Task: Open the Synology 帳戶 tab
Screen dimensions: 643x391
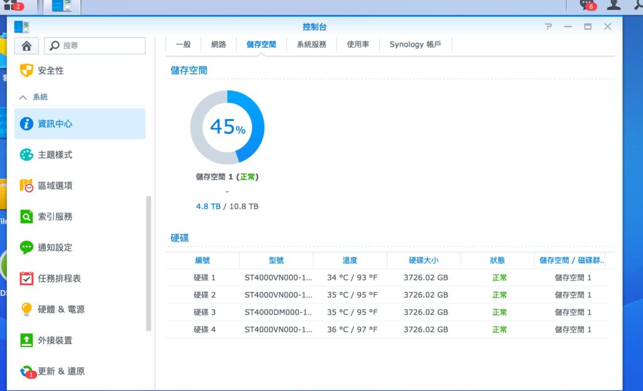Action: [x=416, y=45]
